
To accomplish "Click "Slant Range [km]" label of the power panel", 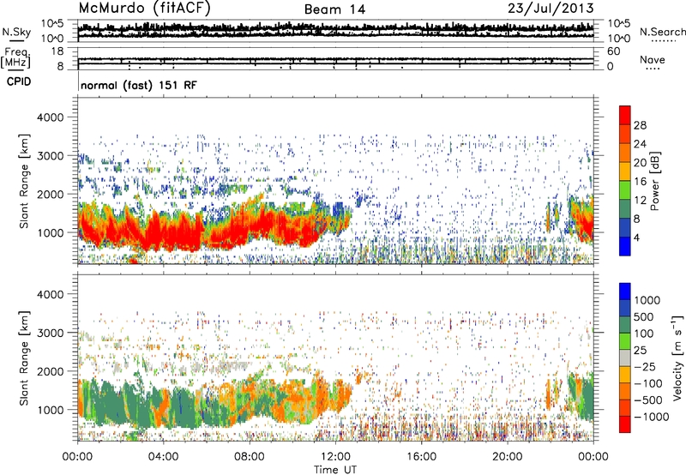I will pyautogui.click(x=24, y=181).
